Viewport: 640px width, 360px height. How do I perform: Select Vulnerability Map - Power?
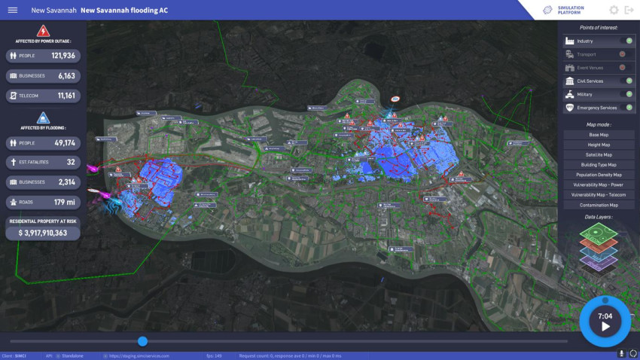pyautogui.click(x=599, y=185)
